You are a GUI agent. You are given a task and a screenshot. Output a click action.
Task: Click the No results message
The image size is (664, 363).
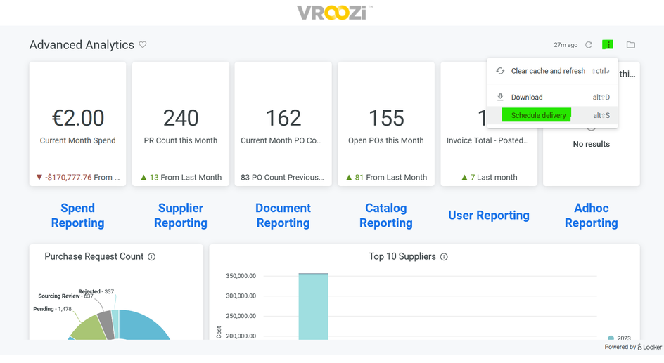[x=591, y=144]
